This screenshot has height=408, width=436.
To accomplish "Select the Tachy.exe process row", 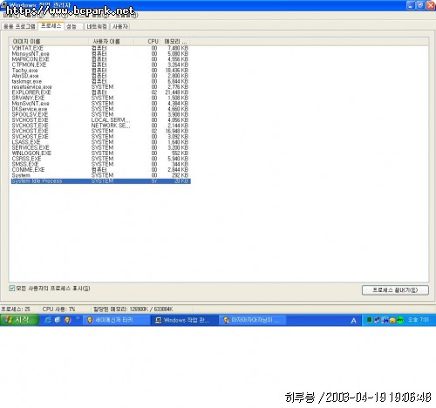I will point(100,71).
